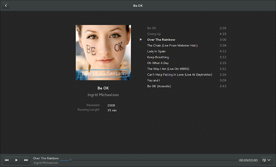Click the running length '35 min'

(112, 110)
